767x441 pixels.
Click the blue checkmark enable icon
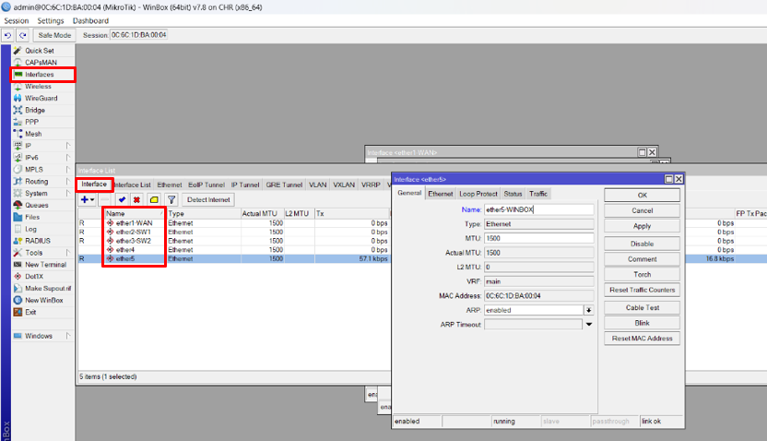122,199
